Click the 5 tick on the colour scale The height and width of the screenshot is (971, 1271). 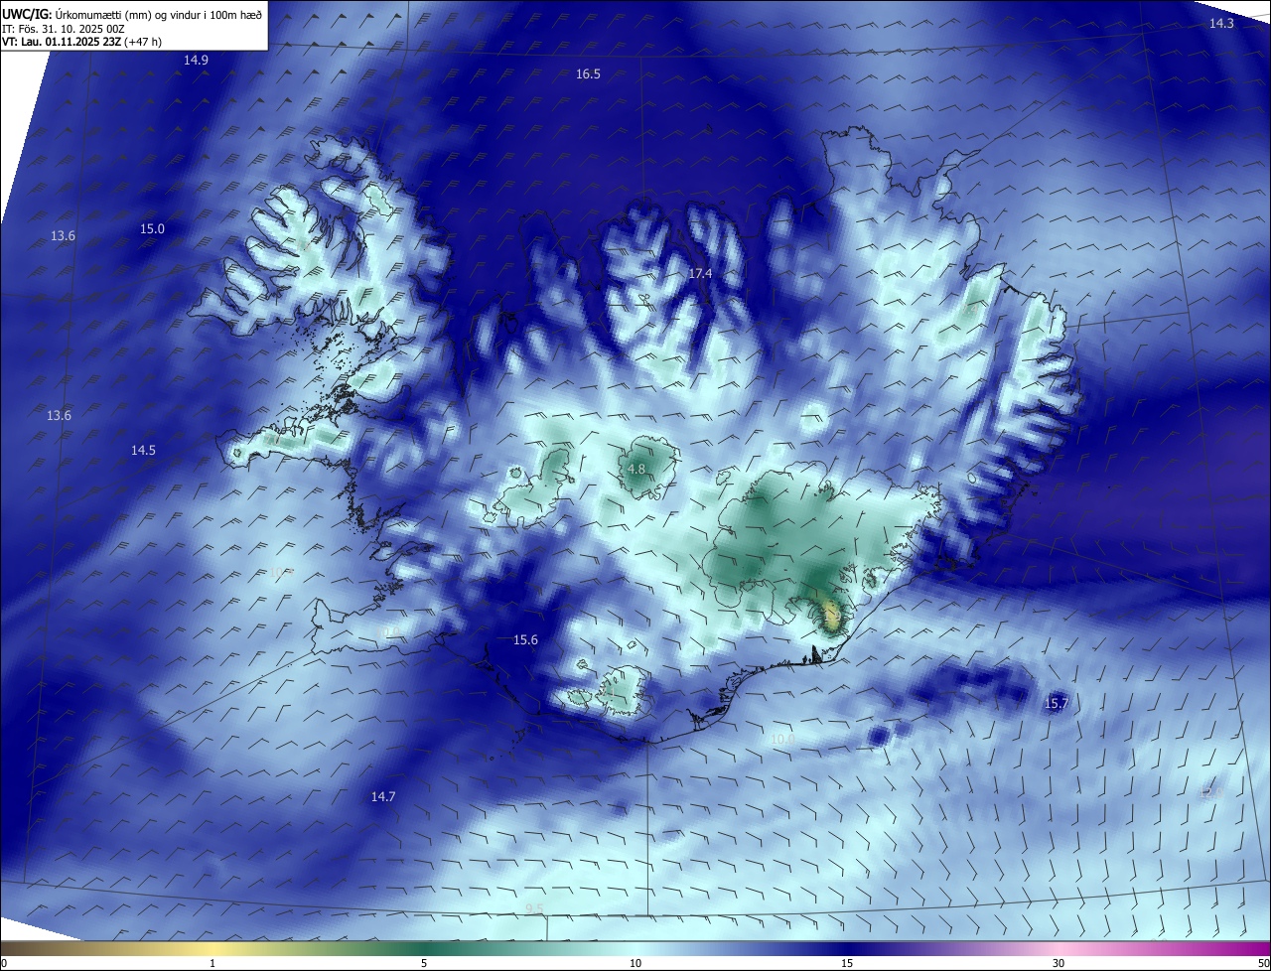(424, 964)
